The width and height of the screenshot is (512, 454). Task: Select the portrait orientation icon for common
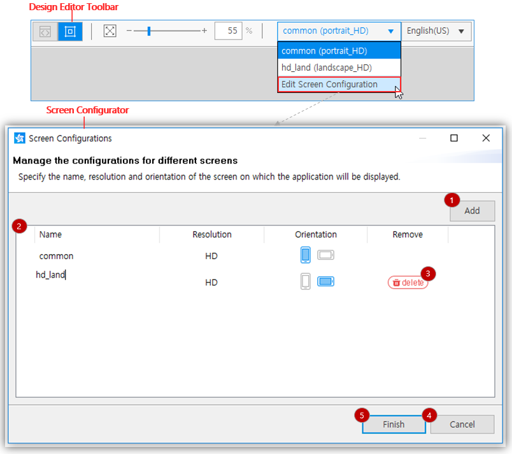pyautogui.click(x=305, y=255)
